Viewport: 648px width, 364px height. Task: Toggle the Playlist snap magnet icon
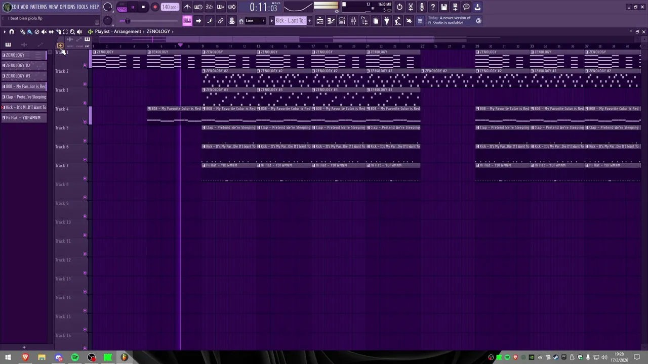(11, 32)
